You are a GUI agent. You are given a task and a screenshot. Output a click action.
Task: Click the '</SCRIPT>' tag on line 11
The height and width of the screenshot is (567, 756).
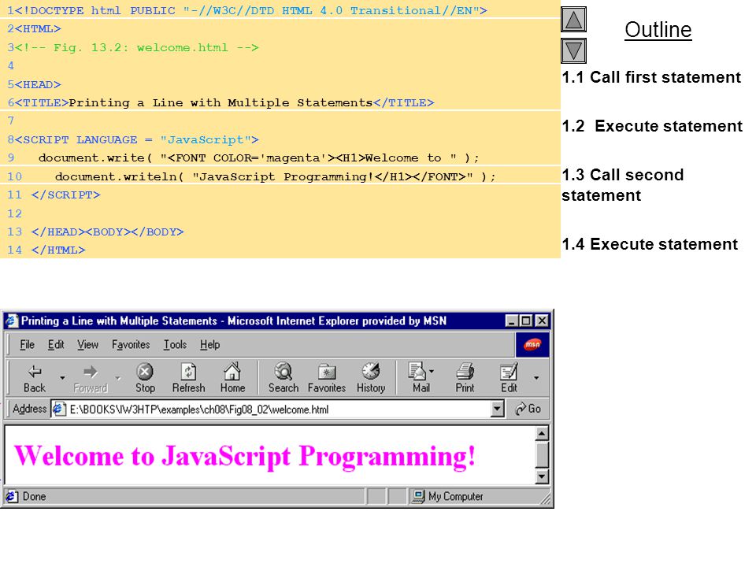[x=65, y=195]
